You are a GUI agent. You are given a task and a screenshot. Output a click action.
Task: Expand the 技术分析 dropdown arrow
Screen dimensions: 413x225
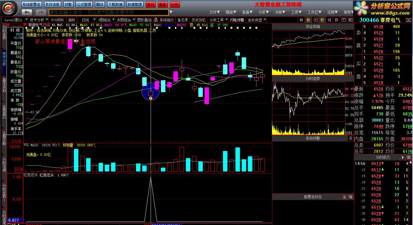coord(48,20)
